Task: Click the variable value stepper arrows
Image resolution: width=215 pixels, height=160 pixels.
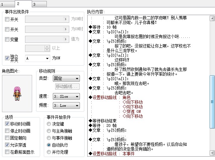Action: pyautogui.click(x=47, y=48)
